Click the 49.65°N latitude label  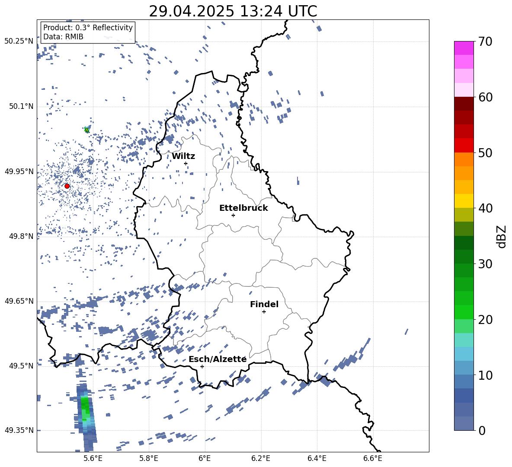click(19, 301)
